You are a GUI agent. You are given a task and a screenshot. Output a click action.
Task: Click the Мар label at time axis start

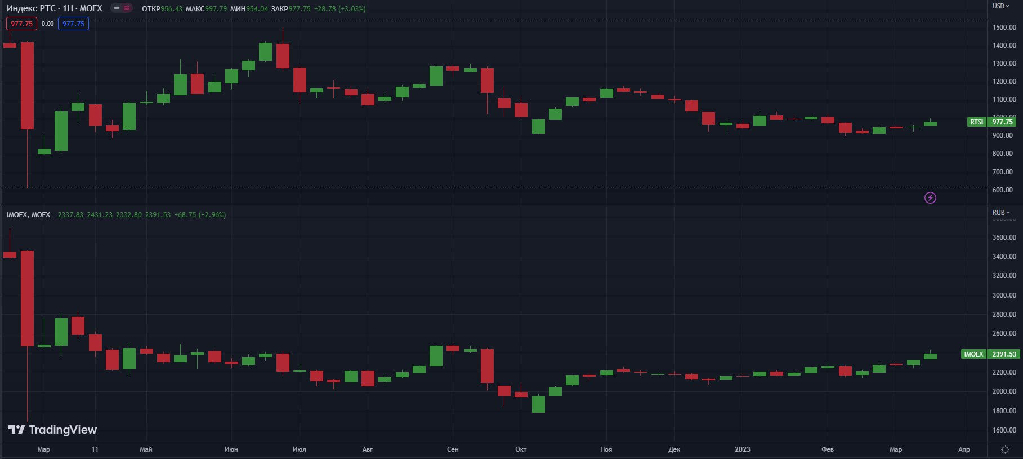[43, 449]
